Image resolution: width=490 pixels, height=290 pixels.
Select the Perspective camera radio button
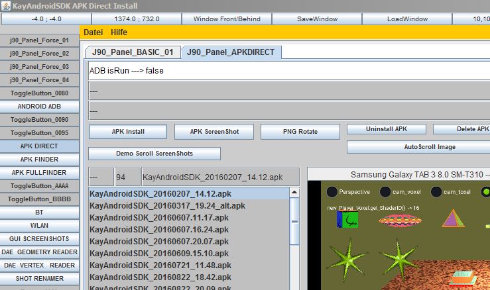pos(332,192)
